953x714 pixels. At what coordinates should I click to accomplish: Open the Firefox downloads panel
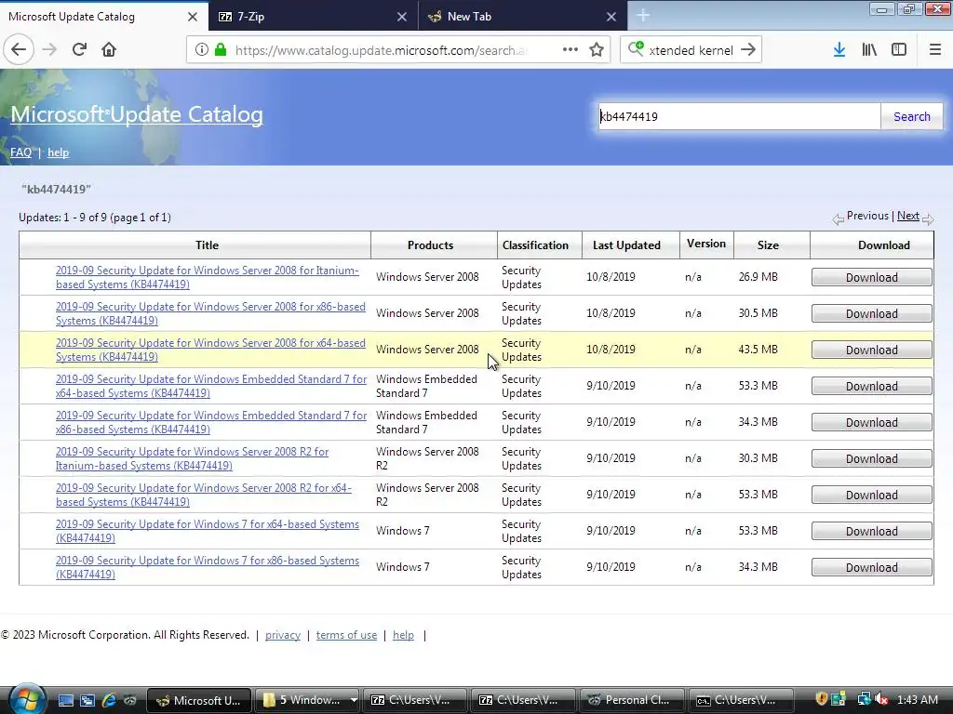(x=839, y=50)
